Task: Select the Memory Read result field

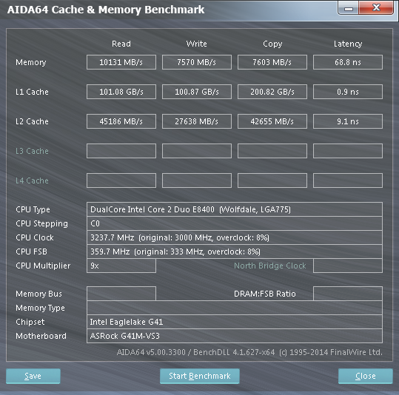Action: click(x=121, y=62)
